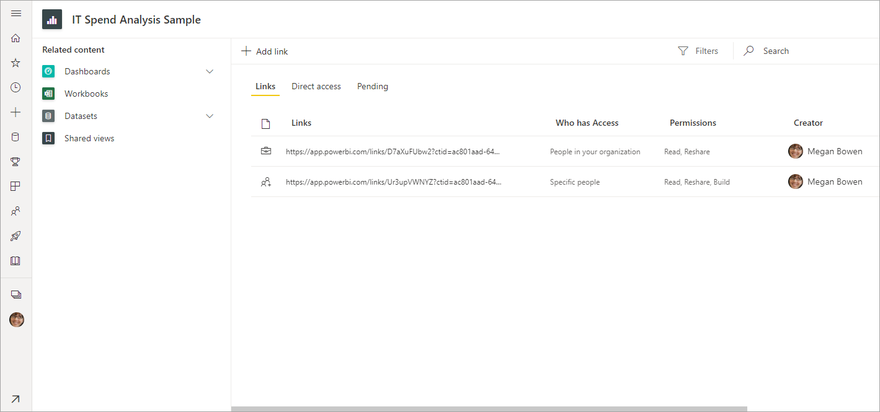
Task: Click the 'Related content' heading
Action: tap(73, 50)
